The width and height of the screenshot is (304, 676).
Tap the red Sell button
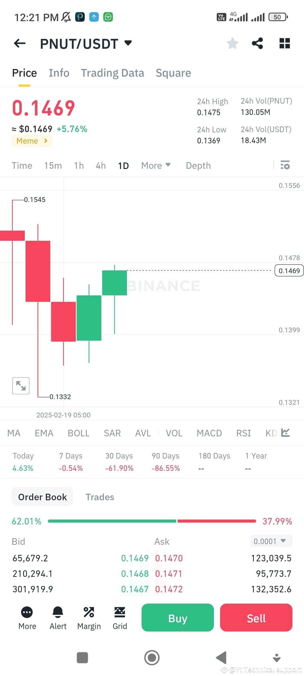click(256, 617)
